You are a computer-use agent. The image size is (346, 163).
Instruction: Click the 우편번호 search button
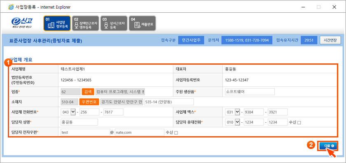(89, 102)
